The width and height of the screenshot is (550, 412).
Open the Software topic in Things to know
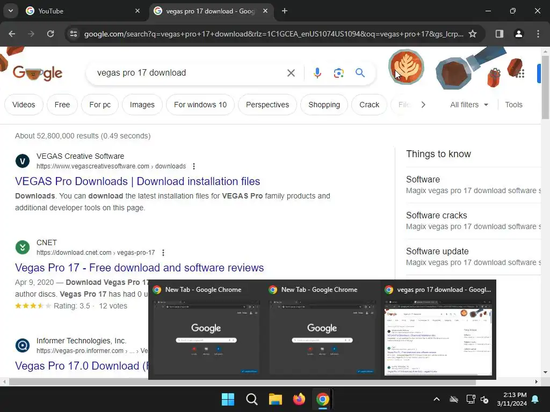[x=473, y=185]
